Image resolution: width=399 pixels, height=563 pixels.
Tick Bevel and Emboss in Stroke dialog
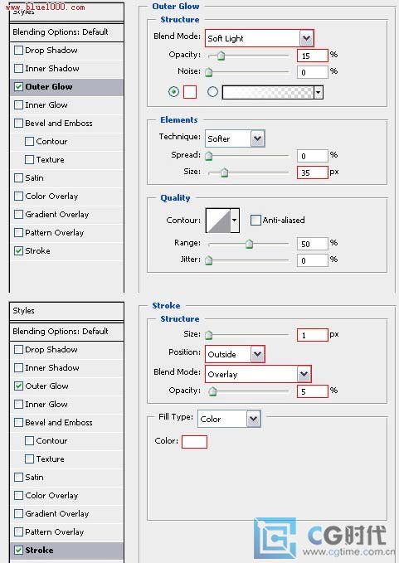[x=18, y=422]
